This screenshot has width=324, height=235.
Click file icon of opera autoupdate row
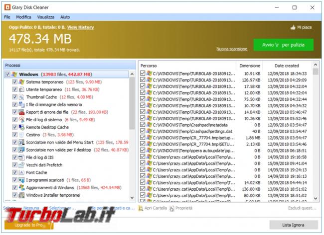click(149, 151)
